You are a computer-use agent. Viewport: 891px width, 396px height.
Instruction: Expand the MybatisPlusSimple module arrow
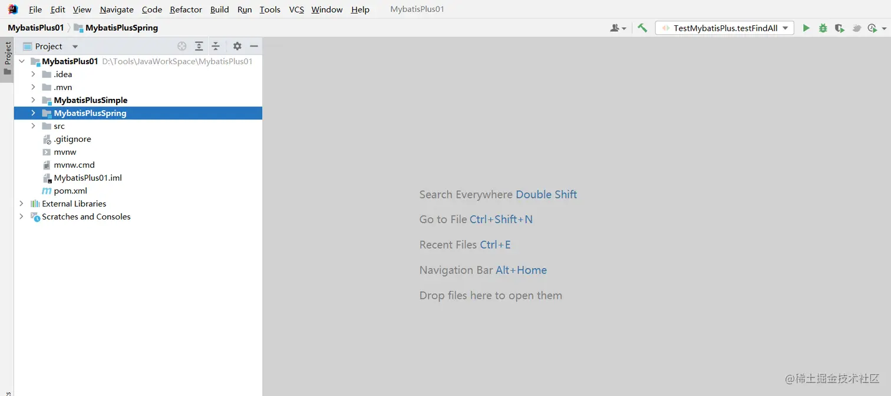coord(34,100)
